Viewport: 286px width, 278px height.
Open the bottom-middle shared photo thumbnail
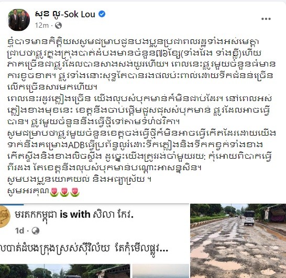coord(161,271)
